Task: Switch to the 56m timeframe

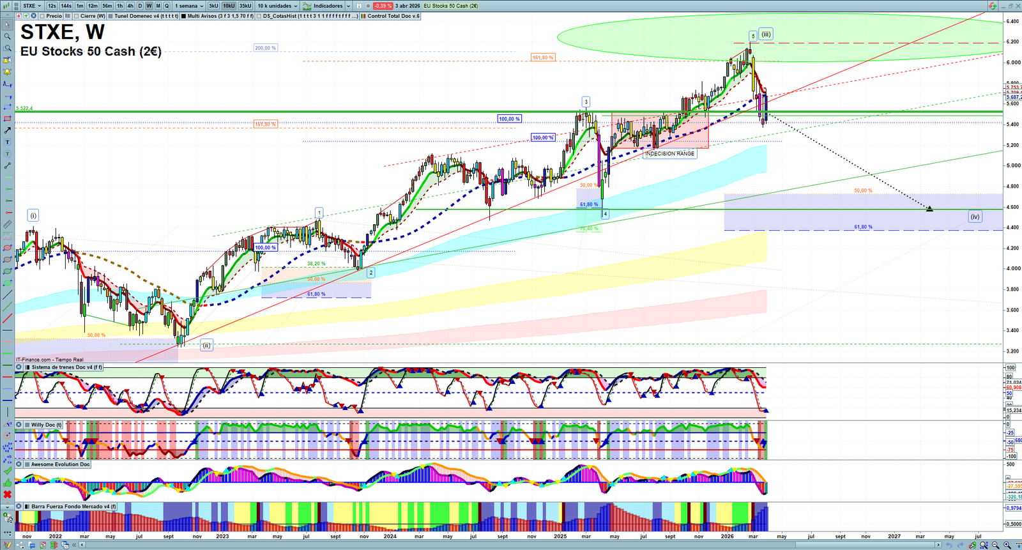Action: [x=107, y=6]
